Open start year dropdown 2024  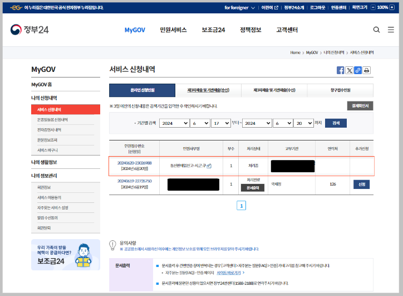click(x=174, y=123)
